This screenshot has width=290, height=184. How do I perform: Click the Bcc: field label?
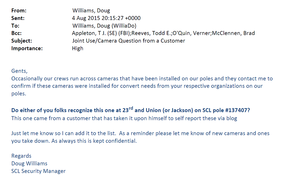[16, 33]
